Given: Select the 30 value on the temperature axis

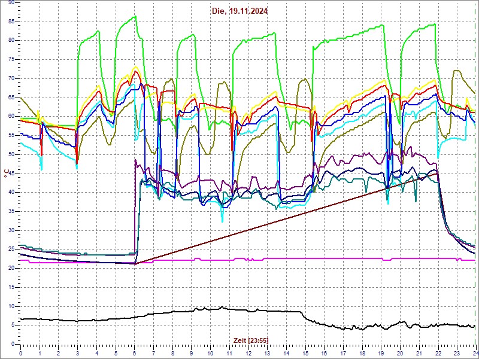Looking at the screenshot, I should (11, 230).
